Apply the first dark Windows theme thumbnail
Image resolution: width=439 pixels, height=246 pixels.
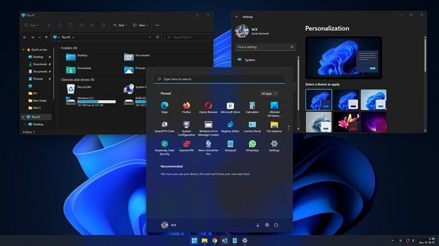click(x=319, y=100)
